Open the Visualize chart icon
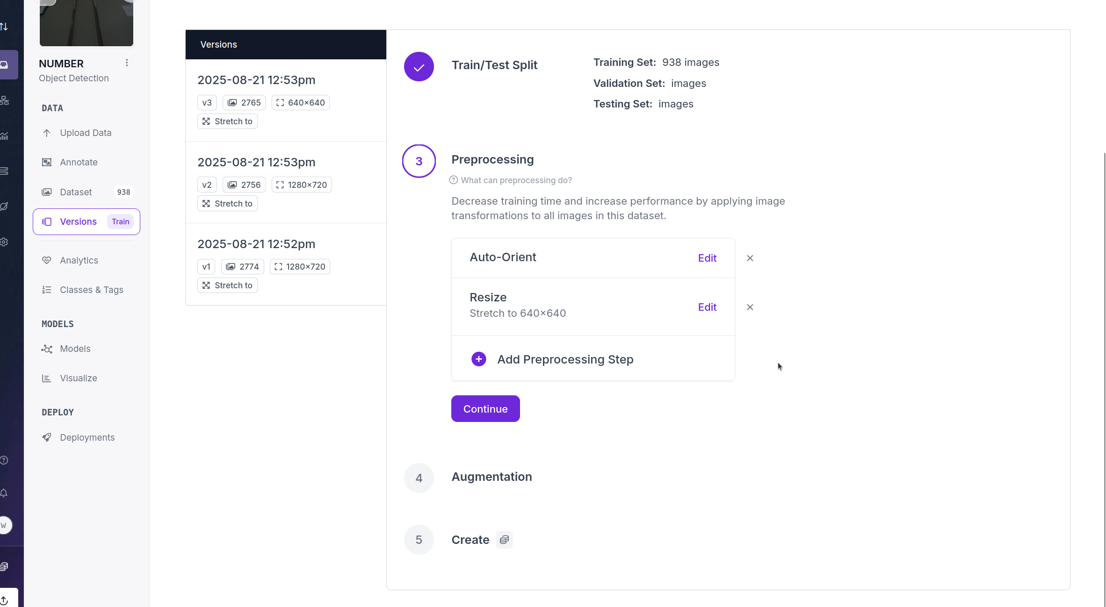Screen dimensions: 1106x607 [47, 378]
